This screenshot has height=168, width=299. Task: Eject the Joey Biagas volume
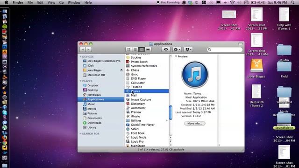[x=121, y=70]
